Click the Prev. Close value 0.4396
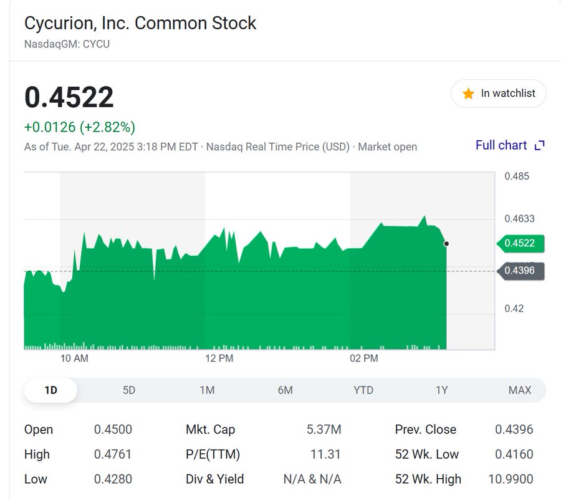561x500 pixels. [514, 430]
